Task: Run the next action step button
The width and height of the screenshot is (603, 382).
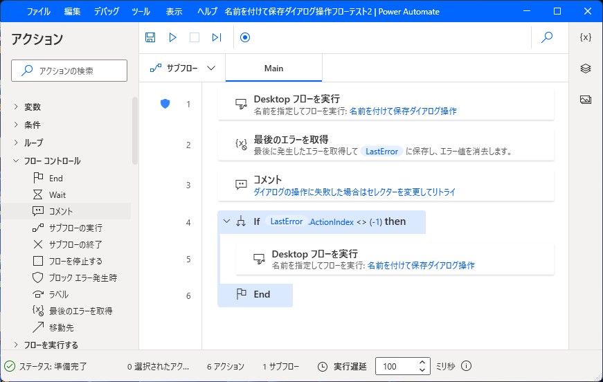Action: 217,37
